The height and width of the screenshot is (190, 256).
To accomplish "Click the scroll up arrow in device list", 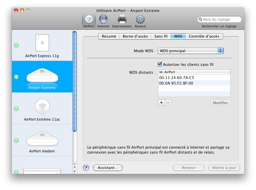I will 74,167.
